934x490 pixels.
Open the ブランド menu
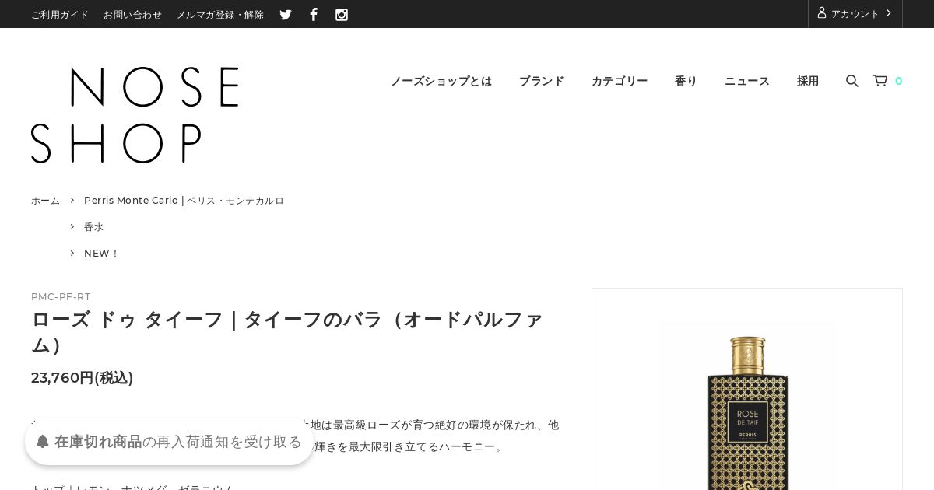coord(542,81)
